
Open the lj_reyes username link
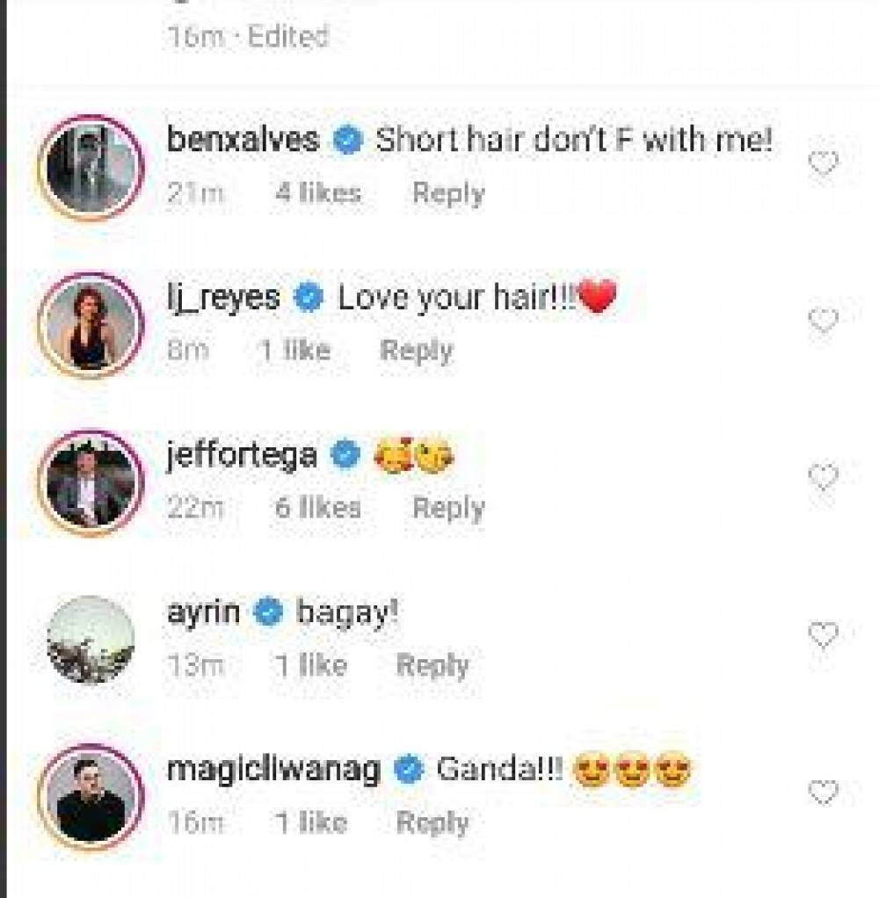pos(222,298)
